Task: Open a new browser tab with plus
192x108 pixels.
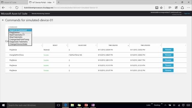Action: pos(58,2)
